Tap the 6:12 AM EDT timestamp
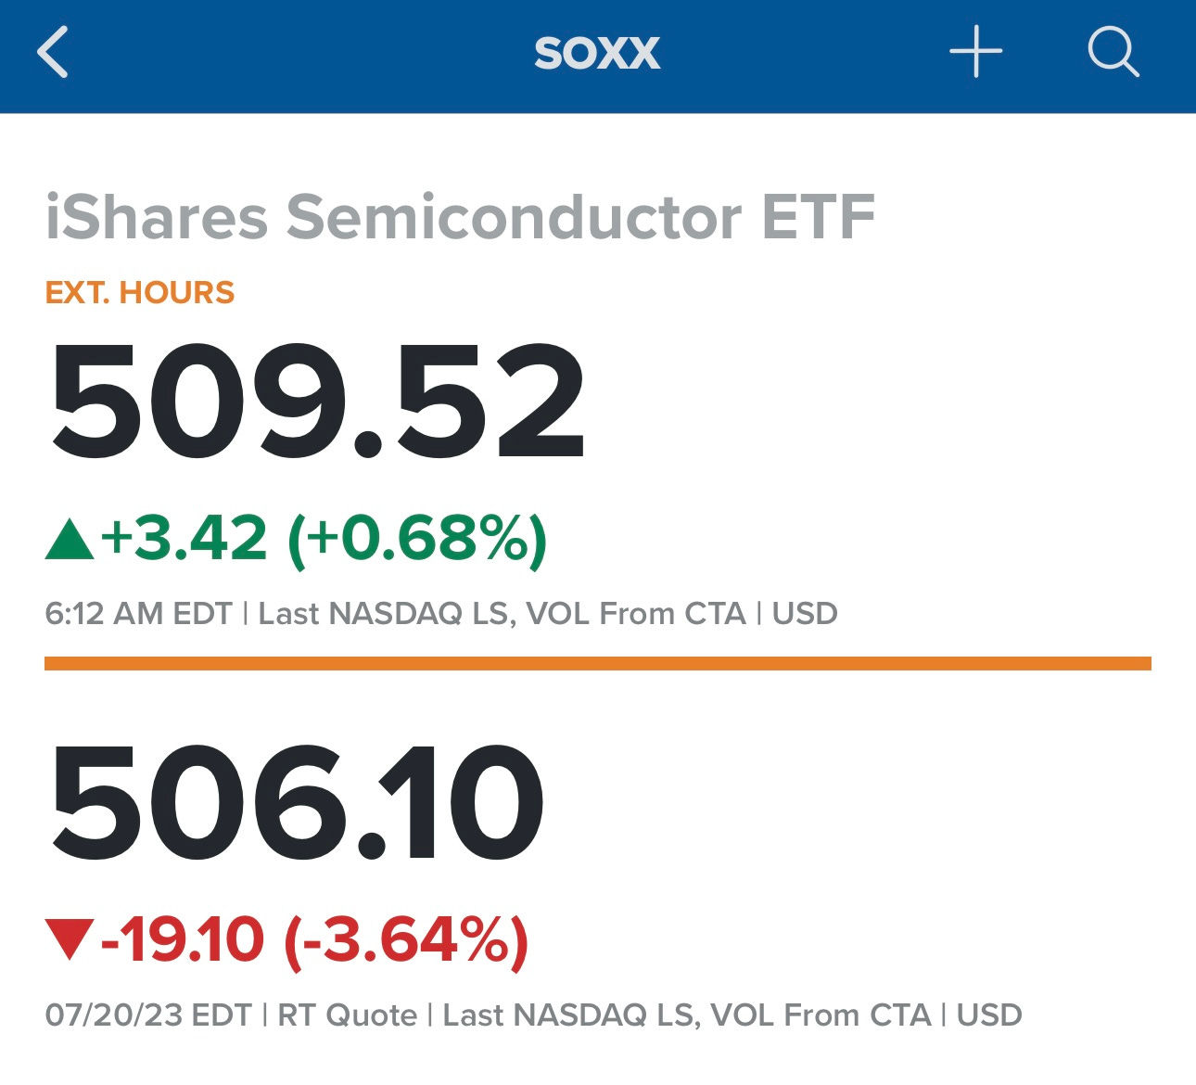This screenshot has height=1085, width=1196. (x=138, y=614)
